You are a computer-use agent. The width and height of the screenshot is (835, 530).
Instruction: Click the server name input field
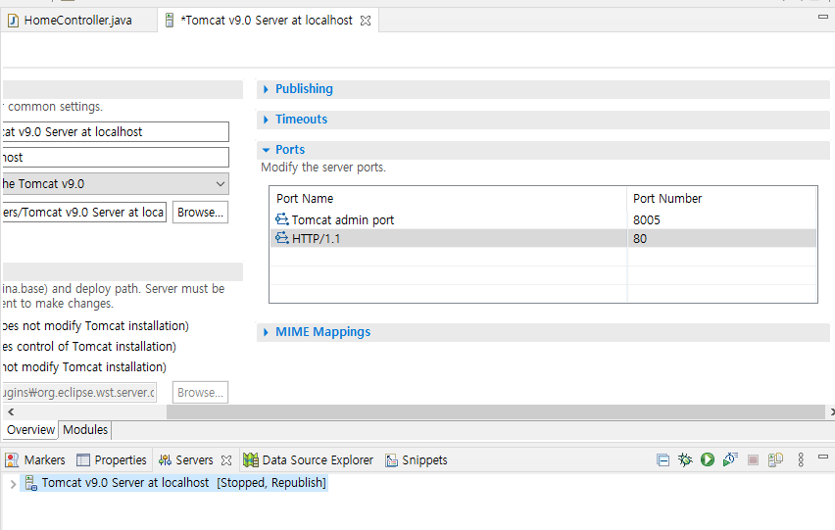pyautogui.click(x=116, y=132)
